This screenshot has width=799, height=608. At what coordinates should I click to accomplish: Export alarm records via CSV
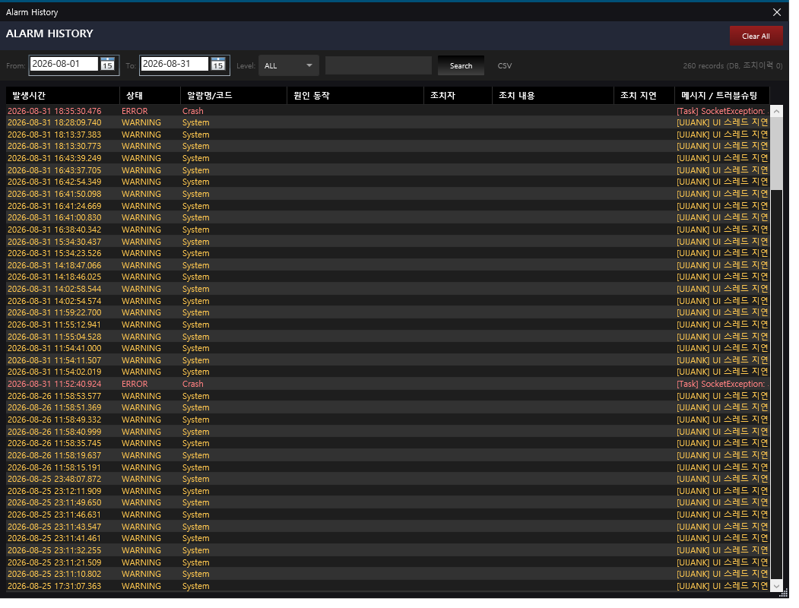[505, 65]
